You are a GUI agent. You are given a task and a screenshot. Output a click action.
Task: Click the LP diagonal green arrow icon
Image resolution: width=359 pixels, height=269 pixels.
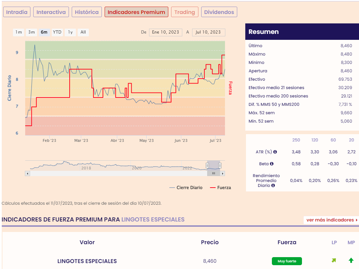(334, 261)
